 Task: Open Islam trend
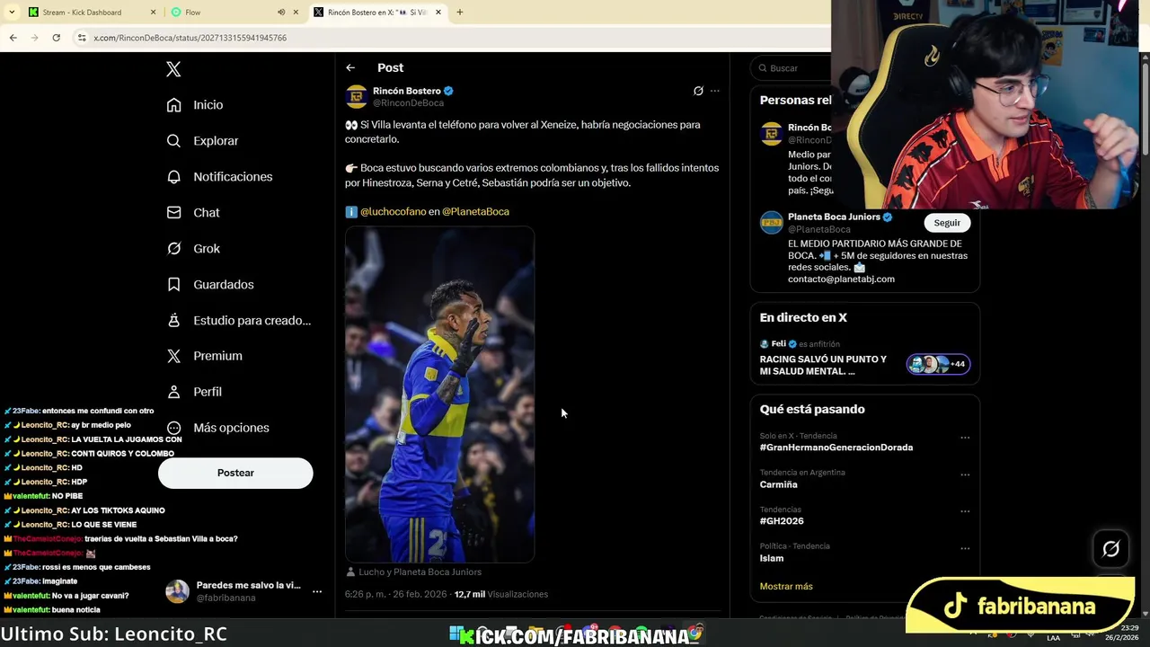[772, 558]
